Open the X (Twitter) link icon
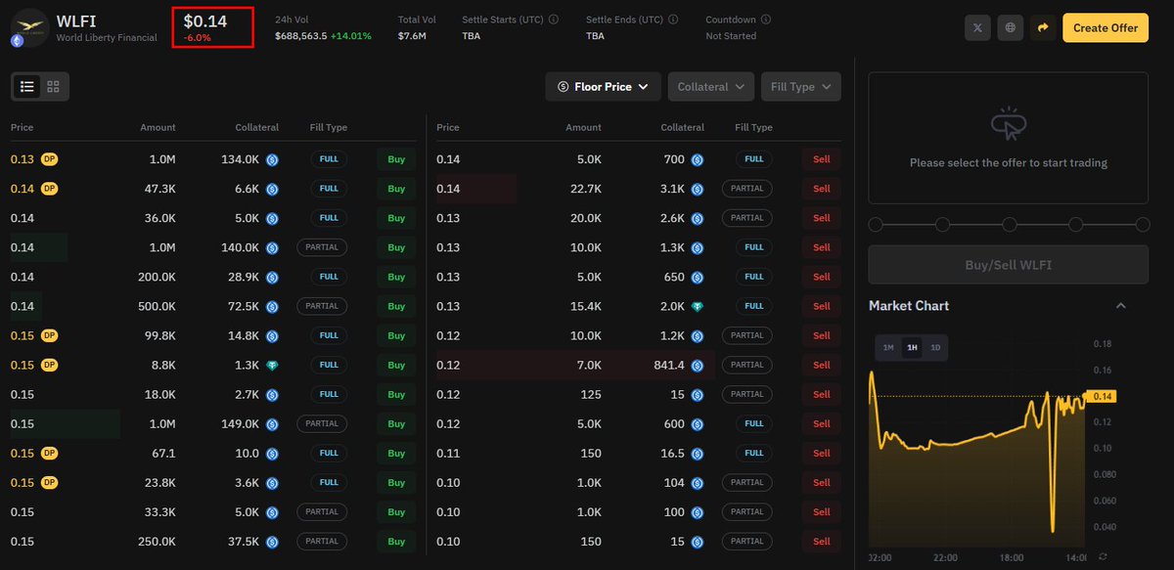Screen dimensions: 1174x570 tap(977, 27)
